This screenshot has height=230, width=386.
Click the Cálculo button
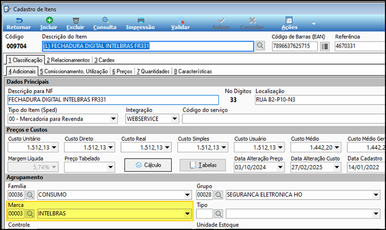coord(148,165)
